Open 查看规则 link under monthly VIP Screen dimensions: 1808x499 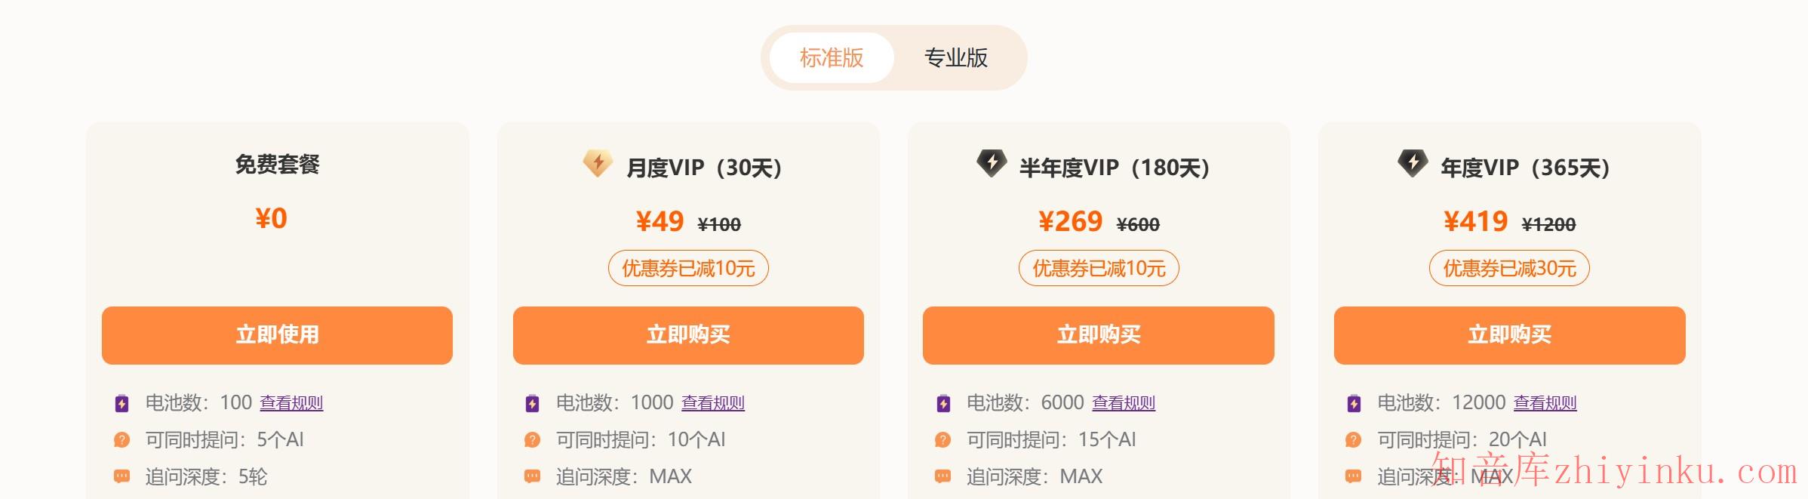pyautogui.click(x=713, y=403)
